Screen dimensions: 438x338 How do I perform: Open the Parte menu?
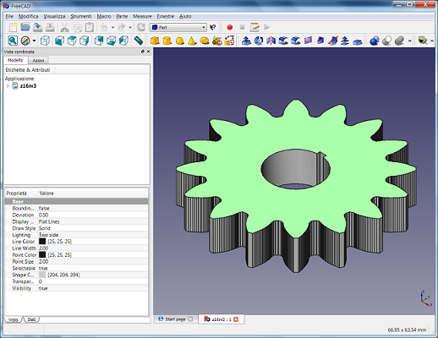122,17
